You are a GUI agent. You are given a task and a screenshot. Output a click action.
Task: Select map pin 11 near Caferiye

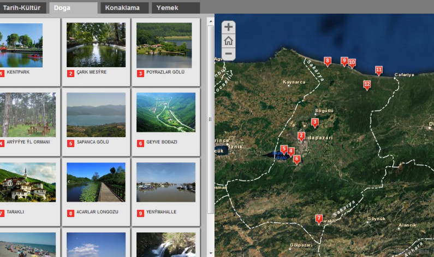click(378, 70)
